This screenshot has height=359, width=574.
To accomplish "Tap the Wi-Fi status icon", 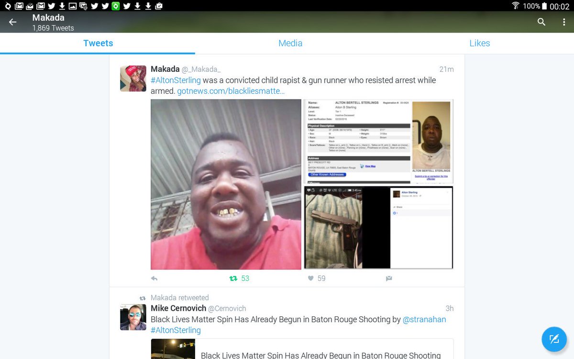I will tap(516, 6).
